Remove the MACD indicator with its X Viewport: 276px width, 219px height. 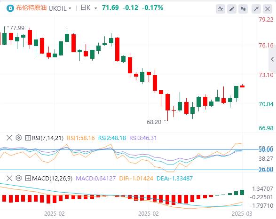tap(9, 179)
